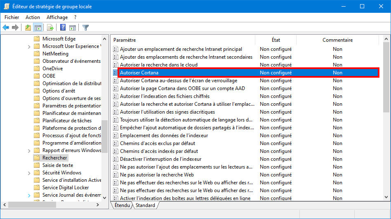Viewport: 391px width, 219px height.
Task: Select Emplacement des données de l'indexeur
Action: 164,136
